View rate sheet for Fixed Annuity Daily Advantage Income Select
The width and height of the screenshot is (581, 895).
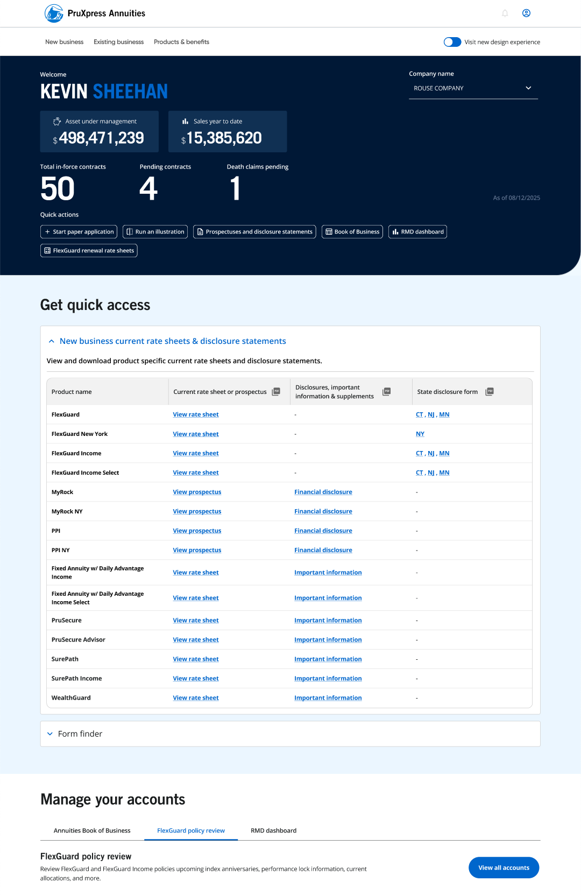click(196, 598)
